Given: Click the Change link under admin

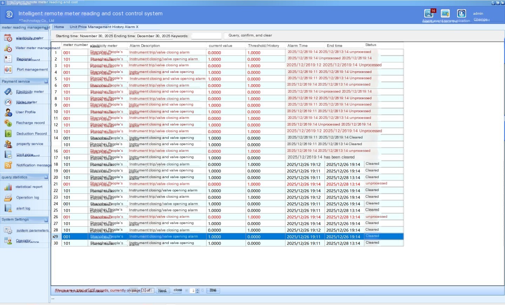Looking at the screenshot, I should [480, 20].
